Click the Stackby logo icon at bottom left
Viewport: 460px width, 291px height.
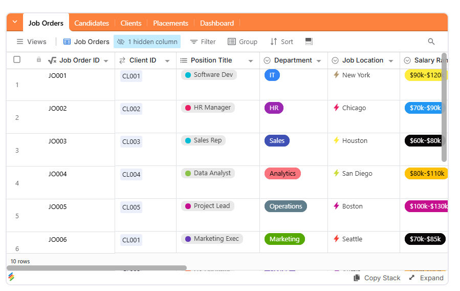11,277
